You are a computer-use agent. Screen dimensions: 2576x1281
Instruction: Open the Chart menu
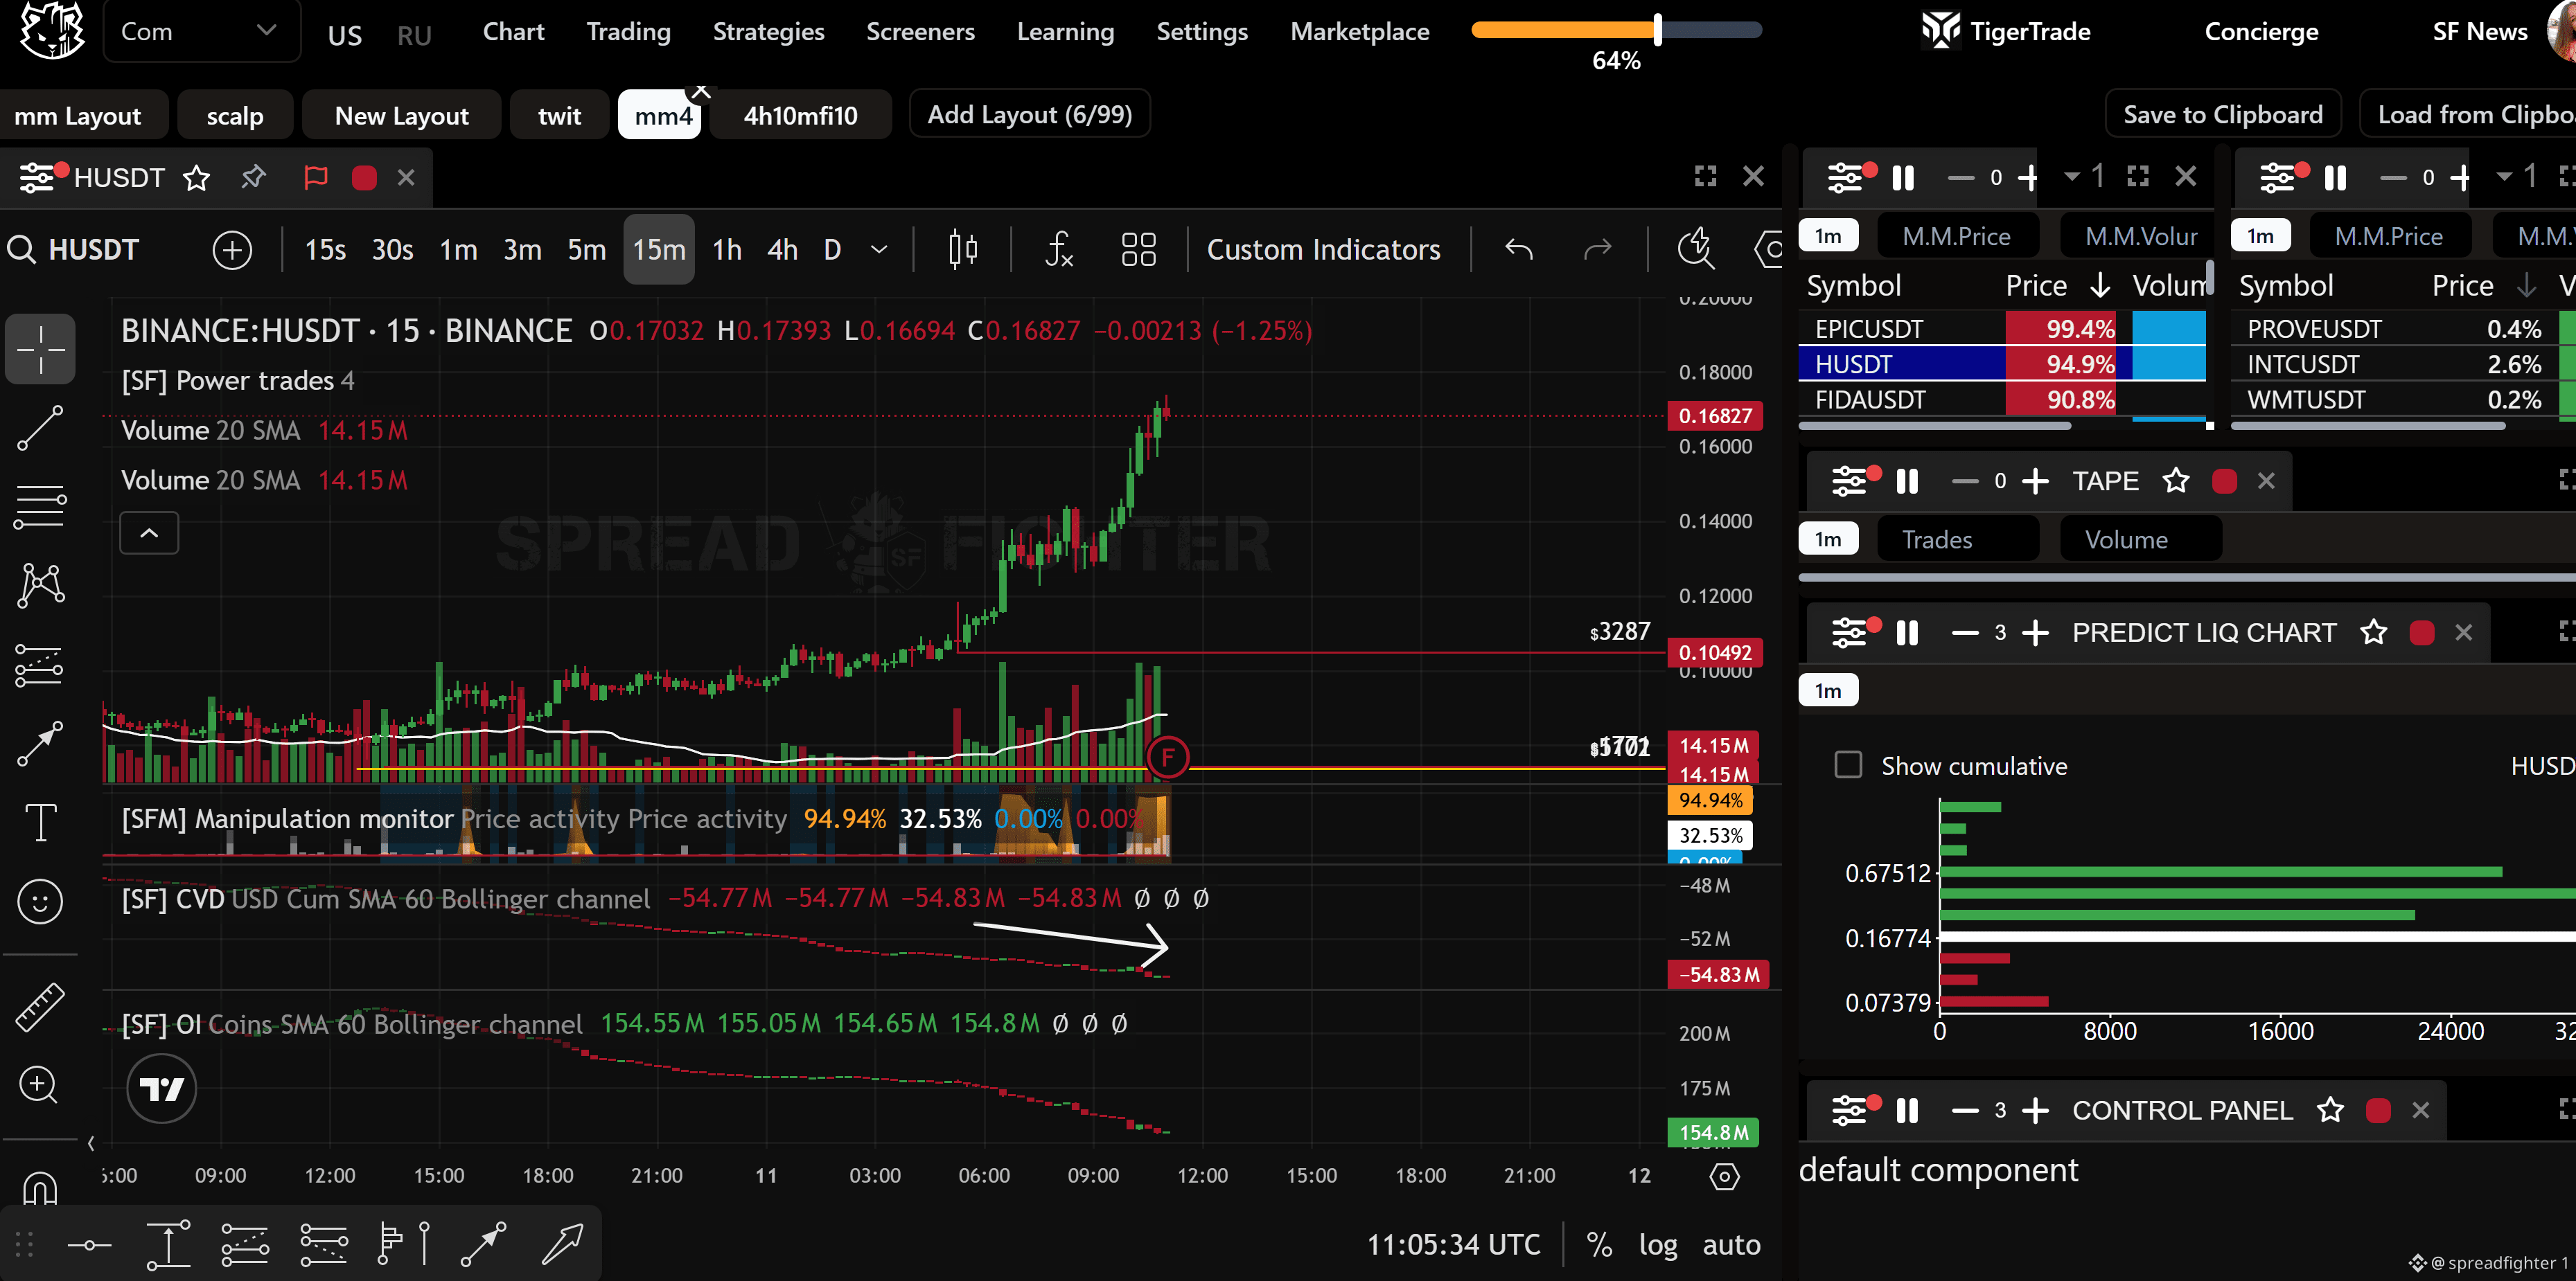coord(513,32)
